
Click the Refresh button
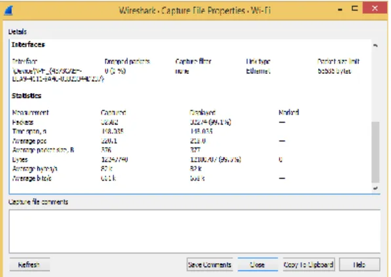[30, 265]
